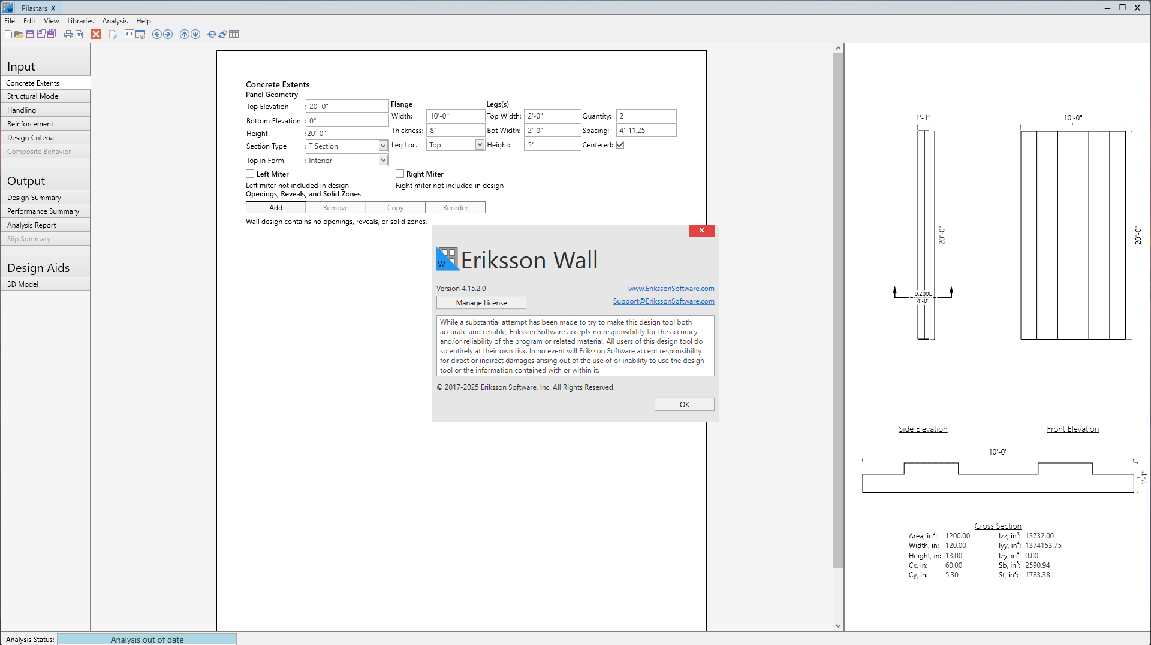Open the Analysis menu
The height and width of the screenshot is (645, 1151).
click(115, 21)
